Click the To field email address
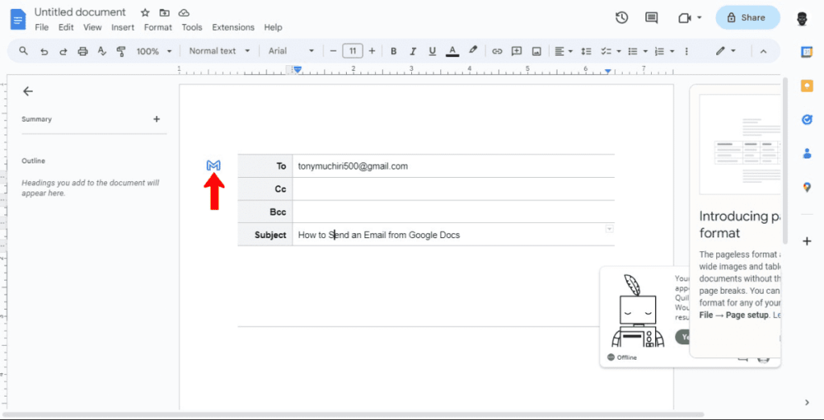Image resolution: width=824 pixels, height=420 pixels. (352, 166)
